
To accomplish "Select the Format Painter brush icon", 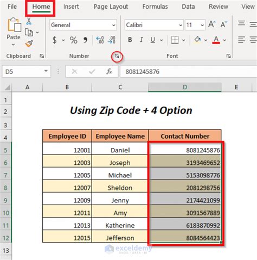I will coord(29,44).
